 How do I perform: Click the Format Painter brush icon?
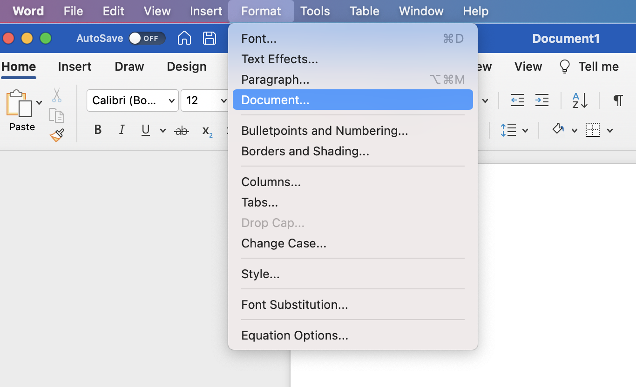tap(57, 135)
